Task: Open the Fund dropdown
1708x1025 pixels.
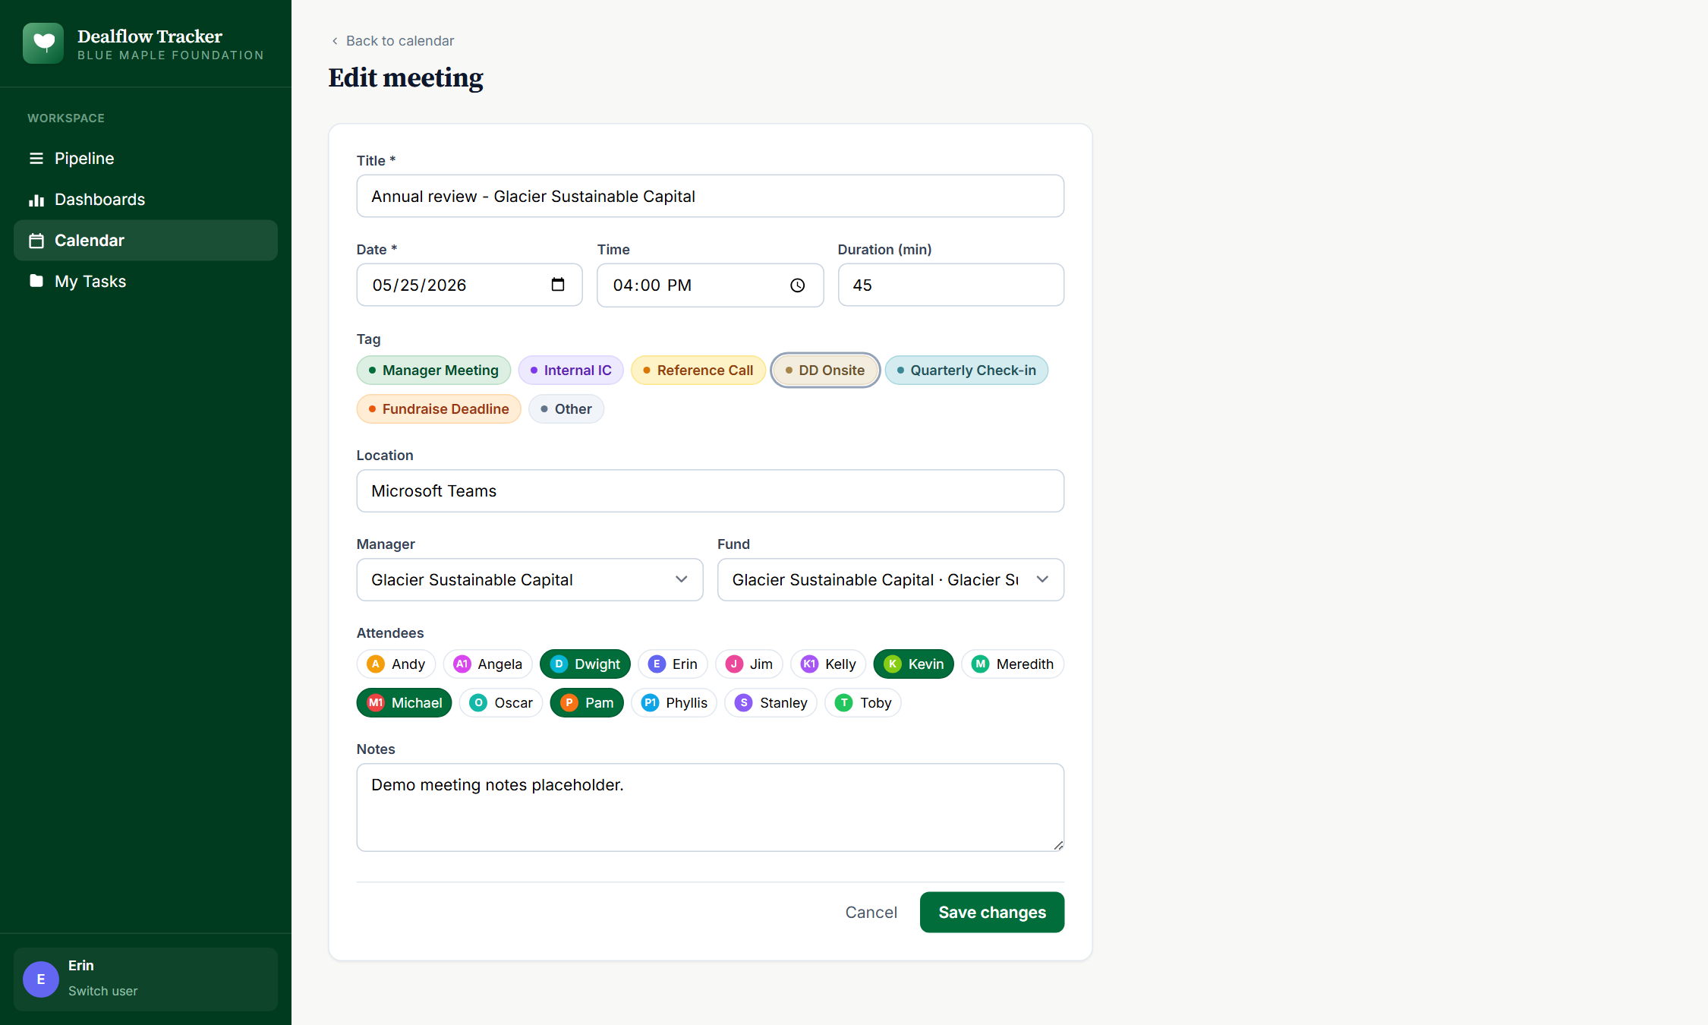Action: (x=891, y=580)
